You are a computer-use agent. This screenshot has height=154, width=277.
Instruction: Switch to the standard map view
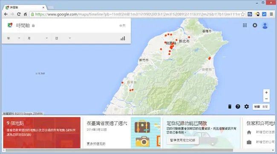tap(257, 107)
